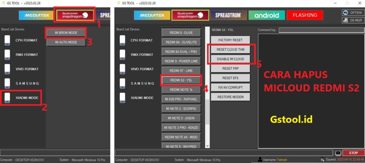Image resolution: width=365 pixels, height=163 pixels.
Task: Click the GS TOOL title icon in the right window
Action: (118, 3)
